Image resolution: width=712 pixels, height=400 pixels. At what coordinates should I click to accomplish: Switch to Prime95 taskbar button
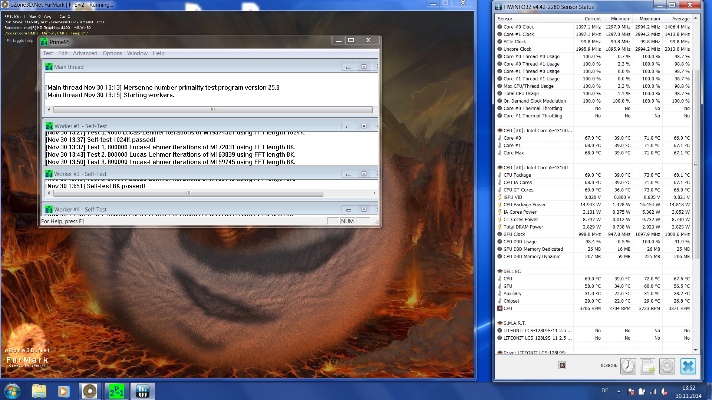116,391
